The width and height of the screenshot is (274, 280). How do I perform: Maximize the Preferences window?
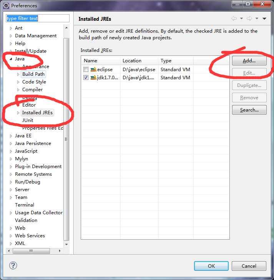click(x=248, y=4)
